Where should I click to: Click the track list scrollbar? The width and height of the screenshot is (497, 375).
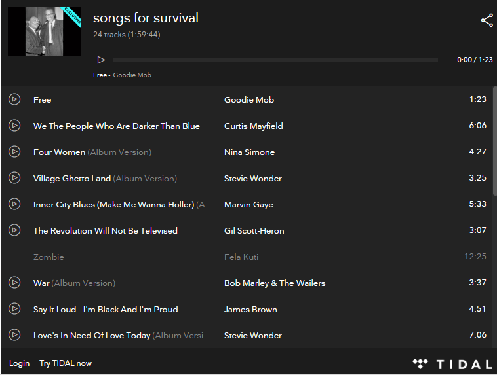(x=494, y=141)
